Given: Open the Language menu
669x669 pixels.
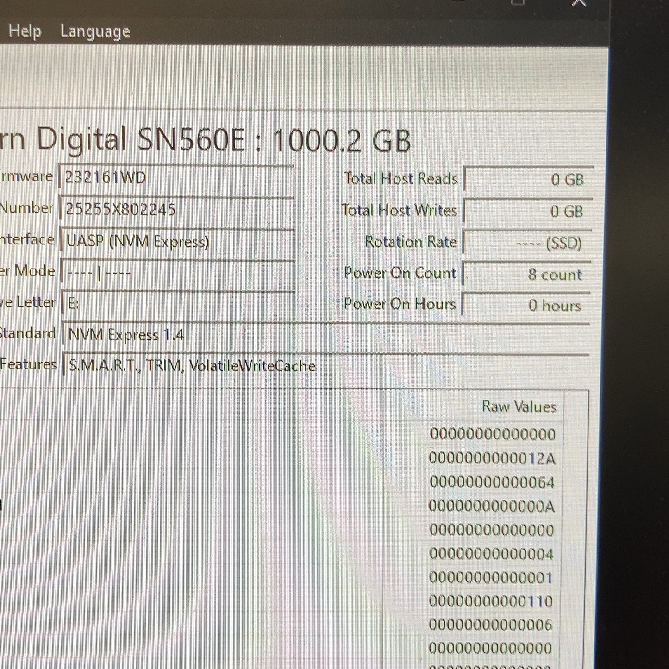Looking at the screenshot, I should pos(95,31).
